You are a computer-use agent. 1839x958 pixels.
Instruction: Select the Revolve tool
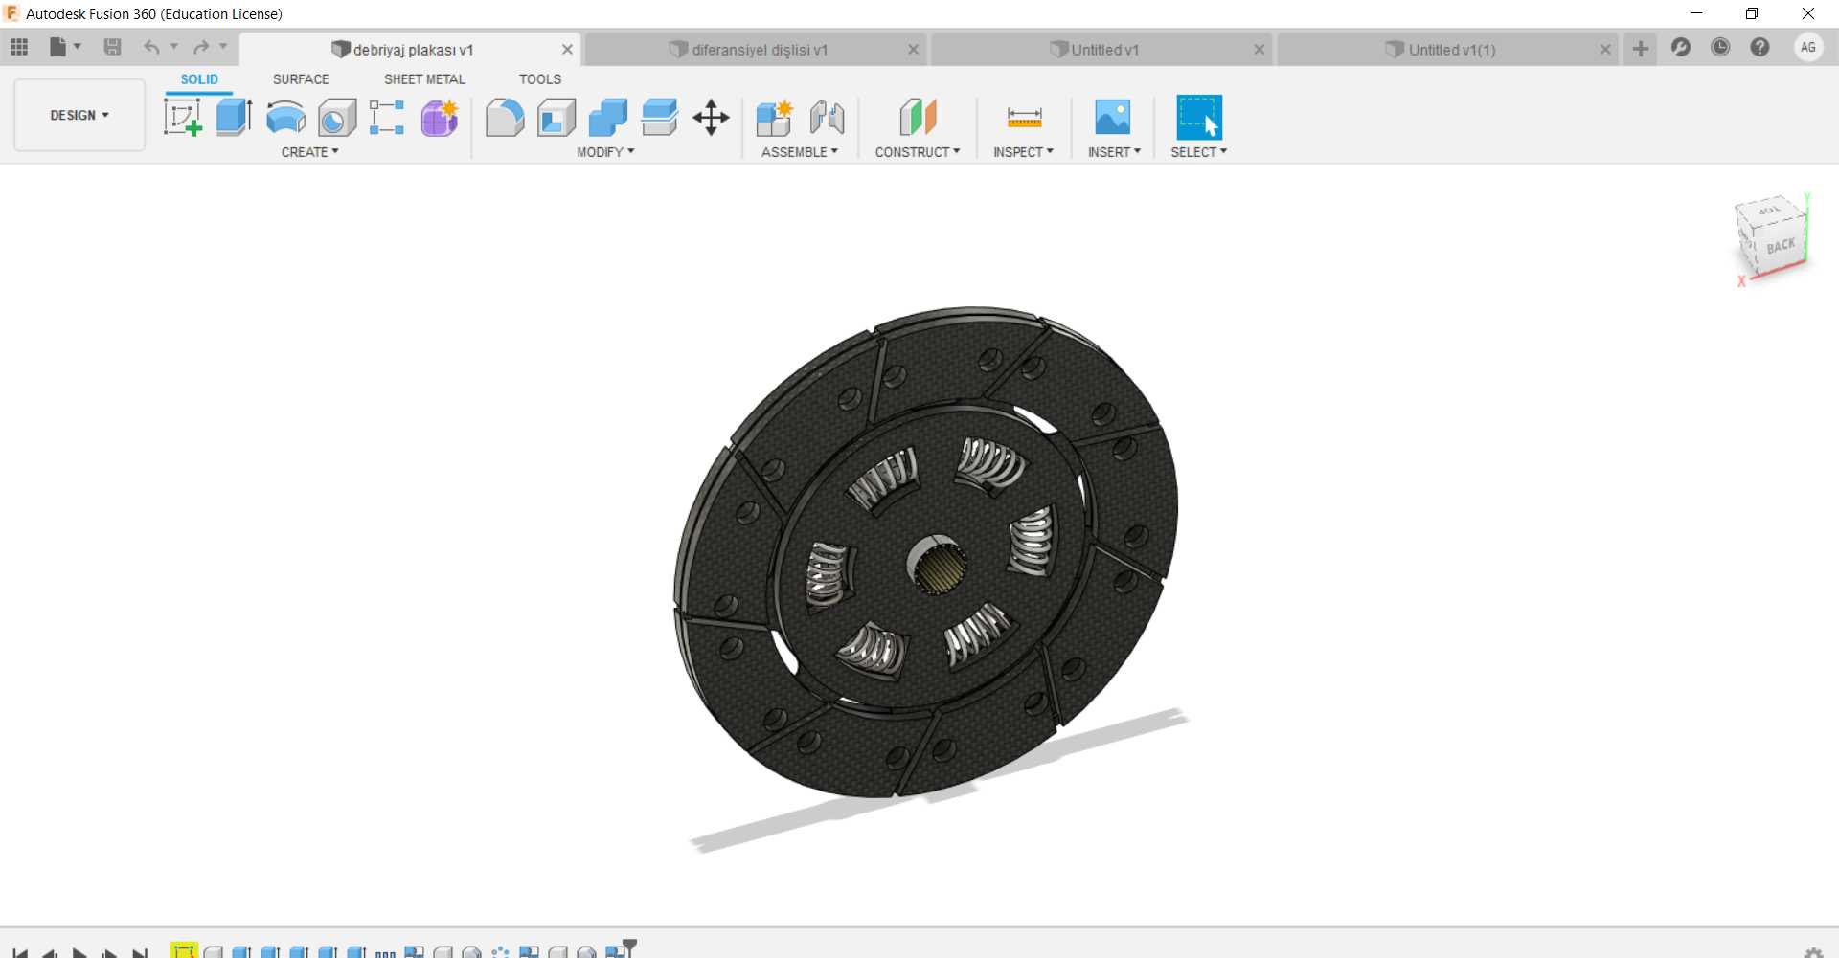[x=285, y=118]
